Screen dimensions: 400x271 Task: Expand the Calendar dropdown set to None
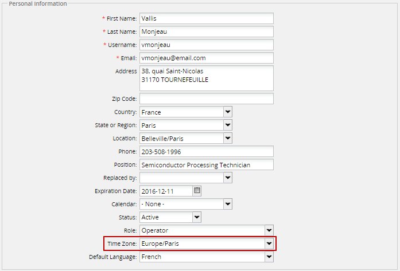point(227,204)
